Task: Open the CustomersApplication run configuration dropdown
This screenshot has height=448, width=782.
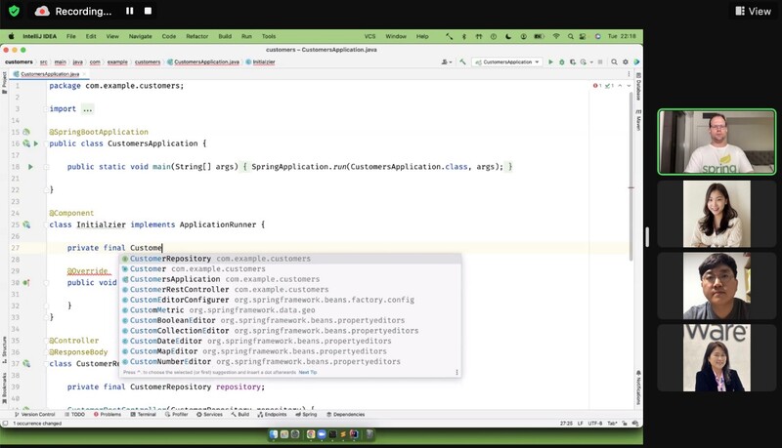Action: (506, 61)
